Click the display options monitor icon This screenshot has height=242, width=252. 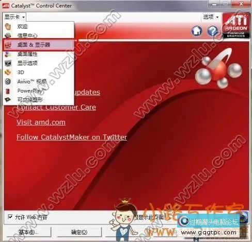coord(8,63)
